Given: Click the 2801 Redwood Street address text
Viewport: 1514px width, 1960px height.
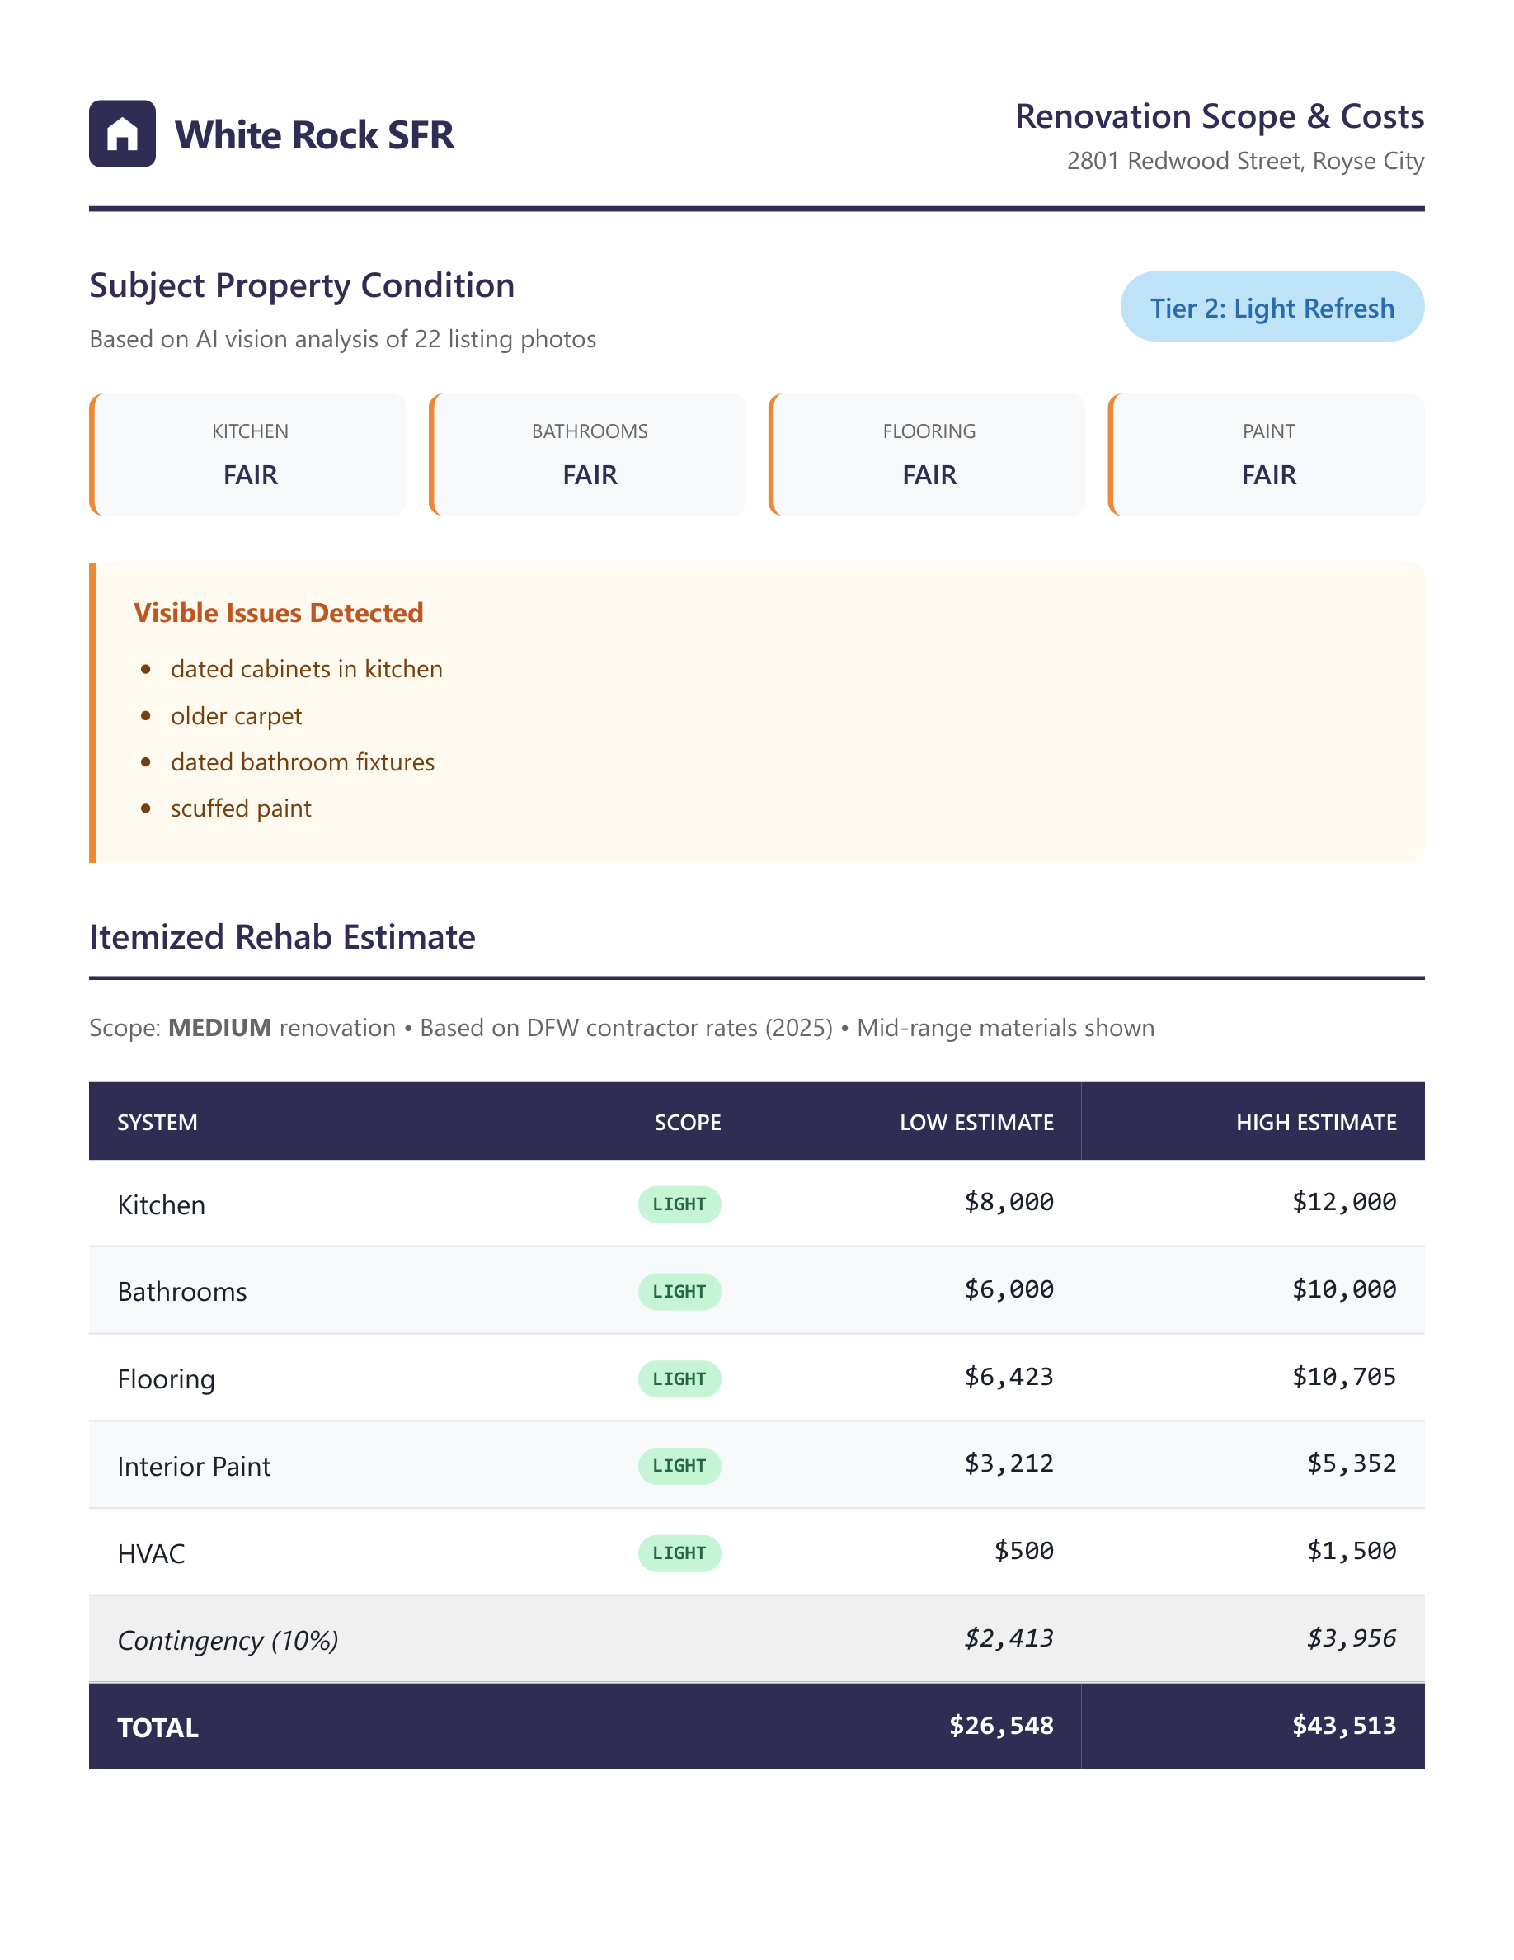Looking at the screenshot, I should (x=1245, y=162).
